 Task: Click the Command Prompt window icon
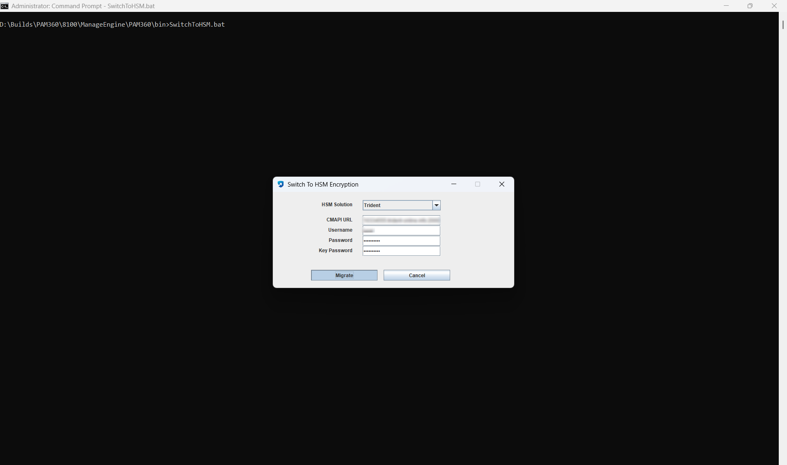(5, 6)
